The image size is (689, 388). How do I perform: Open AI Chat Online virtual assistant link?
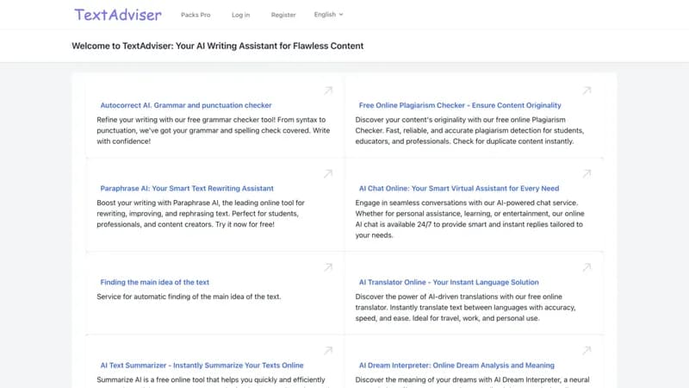(459, 188)
